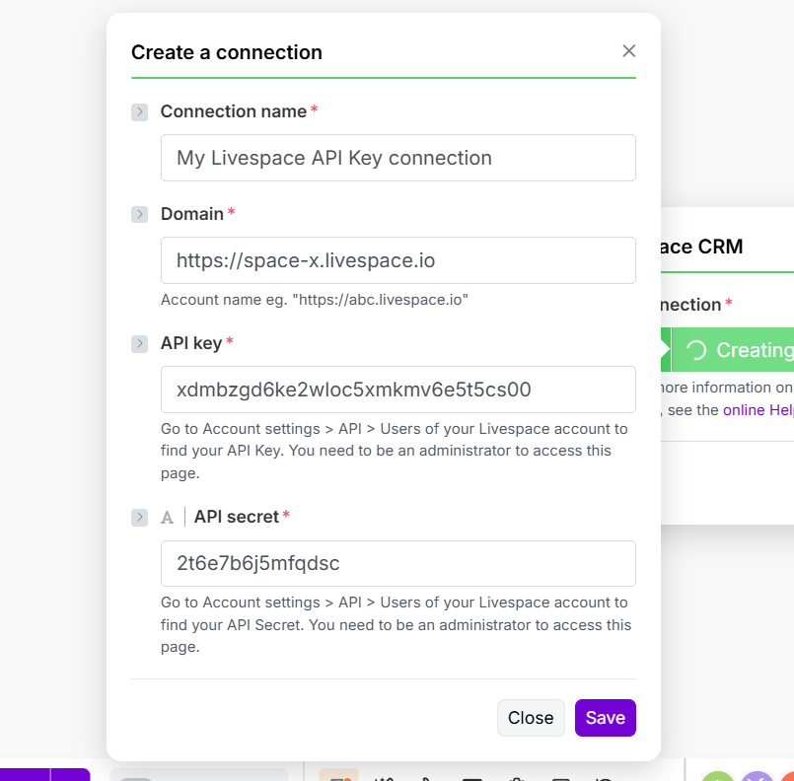Focus the Connection name input field
Viewport: 794px width, 781px height.
tap(397, 158)
